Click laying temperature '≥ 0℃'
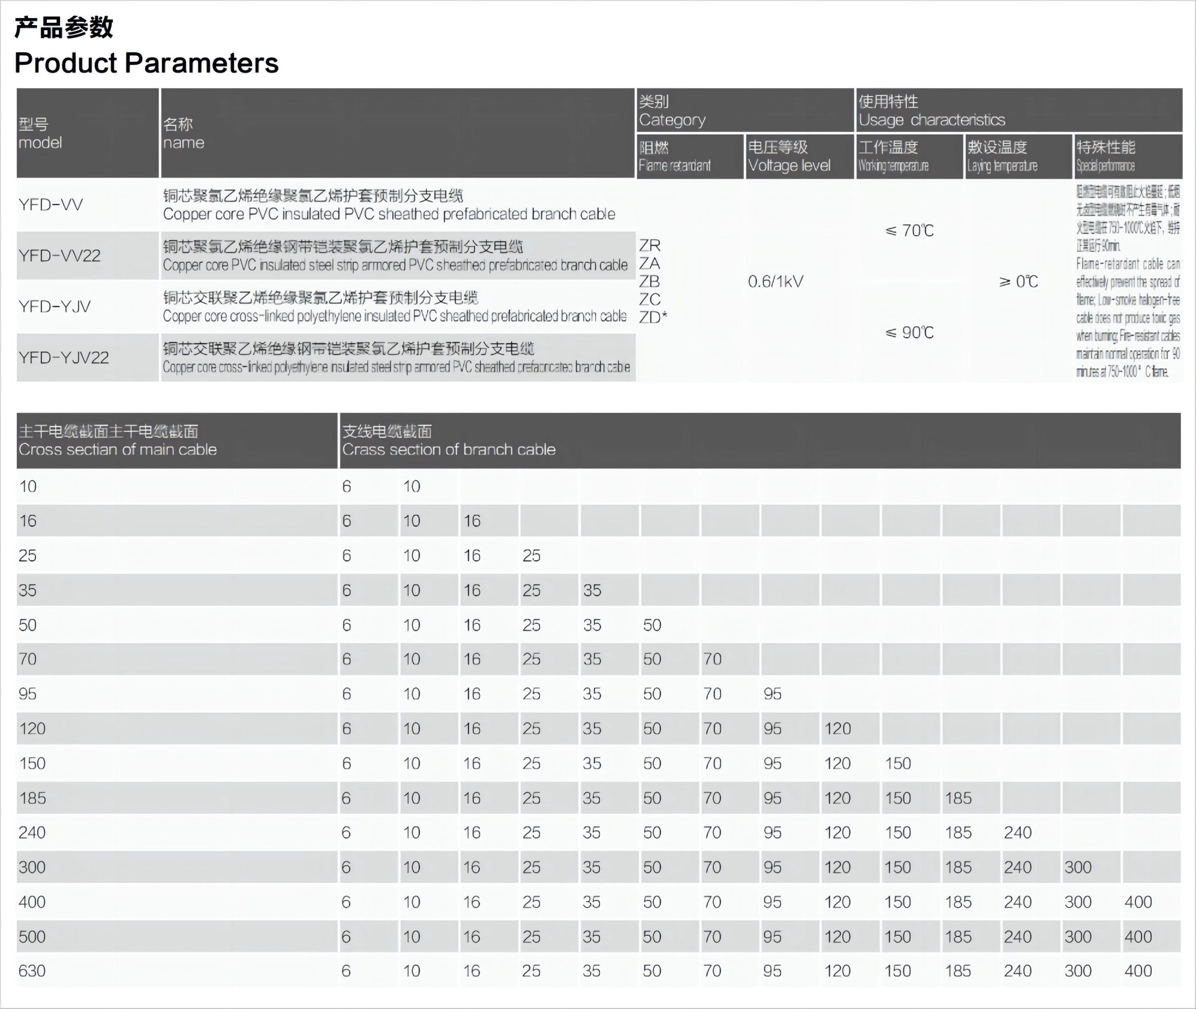Image resolution: width=1196 pixels, height=1009 pixels. (1019, 281)
